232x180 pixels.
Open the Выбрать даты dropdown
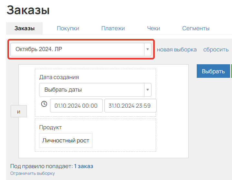[x=95, y=90]
